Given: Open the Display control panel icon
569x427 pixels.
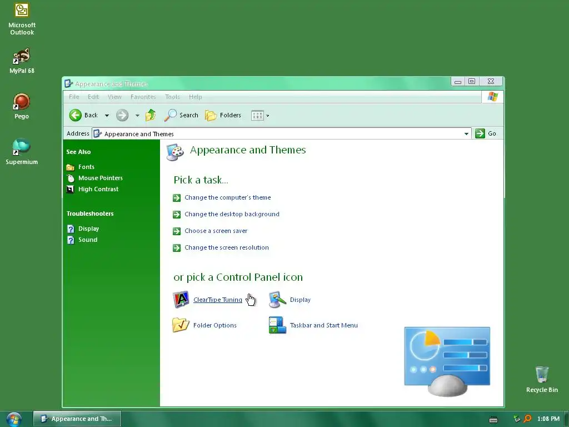Looking at the screenshot, I should tap(277, 300).
